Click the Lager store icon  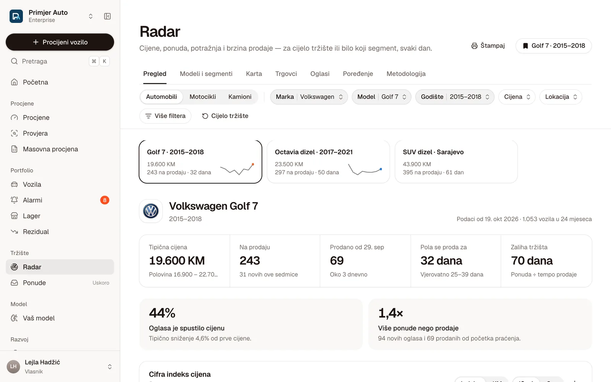click(x=14, y=216)
